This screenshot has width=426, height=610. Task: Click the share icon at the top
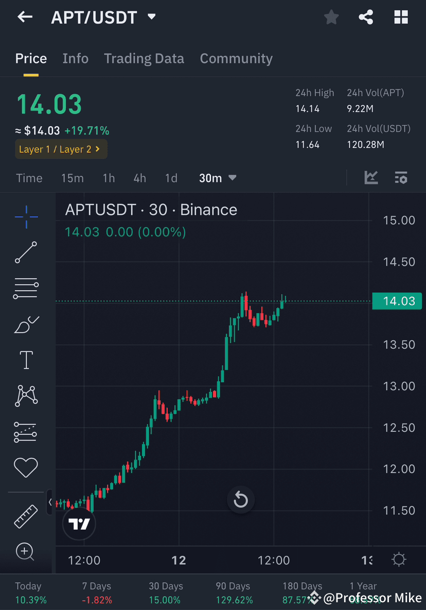pos(366,16)
